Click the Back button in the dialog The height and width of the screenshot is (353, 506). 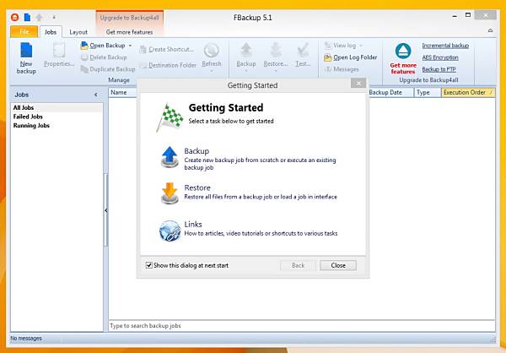299,265
